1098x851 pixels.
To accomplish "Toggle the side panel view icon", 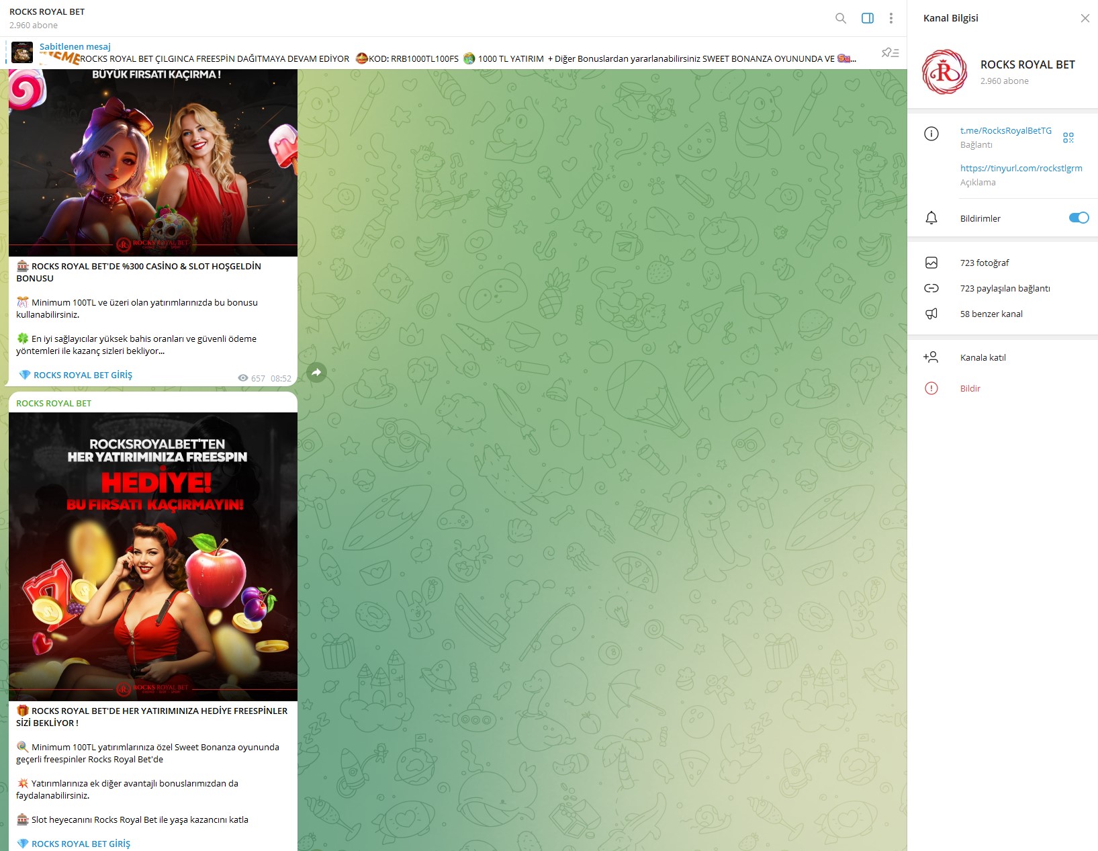I will [868, 18].
